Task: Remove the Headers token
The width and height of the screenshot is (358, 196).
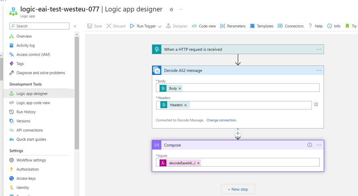Action: point(185,105)
